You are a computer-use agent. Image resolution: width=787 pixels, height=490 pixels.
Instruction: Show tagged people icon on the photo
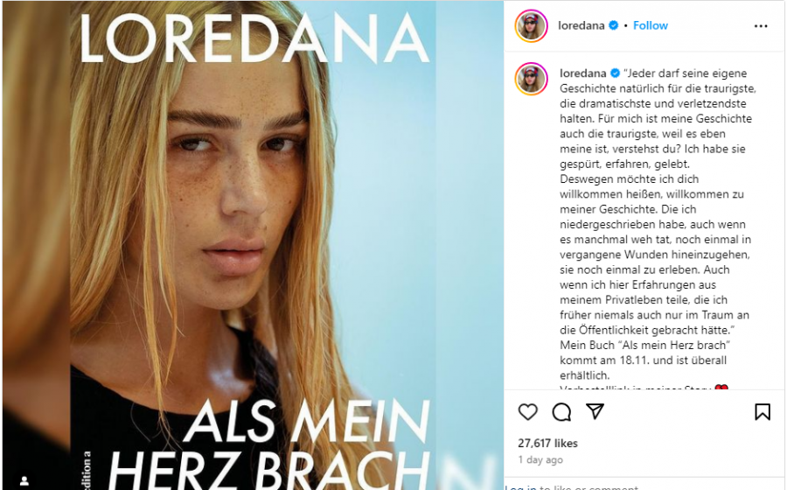(24, 480)
